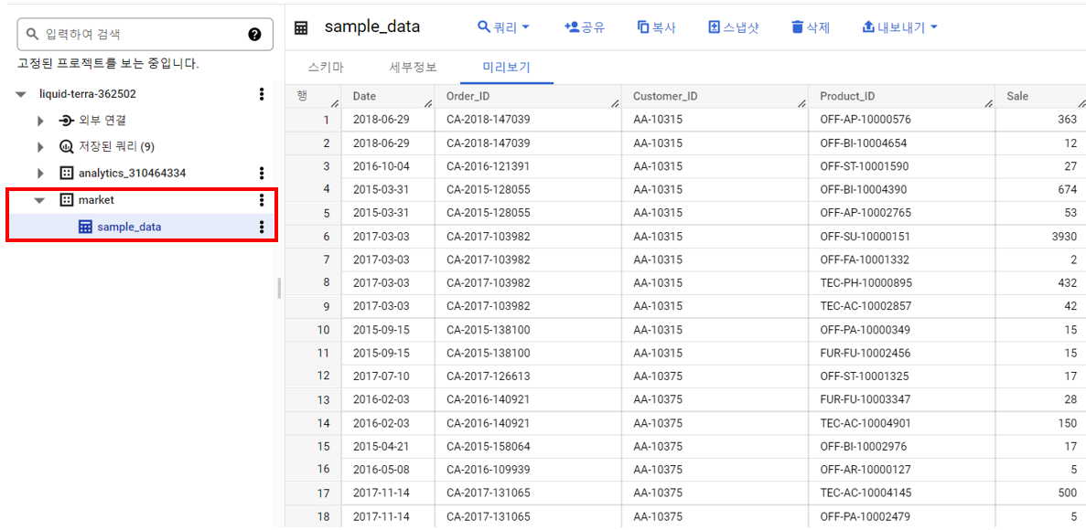Click the saved queries icon

(x=66, y=147)
